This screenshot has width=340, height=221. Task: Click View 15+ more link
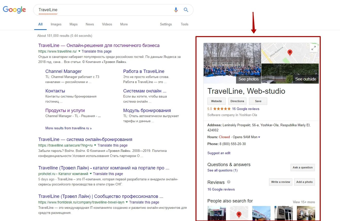(x=304, y=202)
